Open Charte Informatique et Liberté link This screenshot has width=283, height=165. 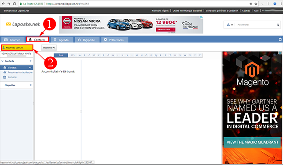[187, 11]
